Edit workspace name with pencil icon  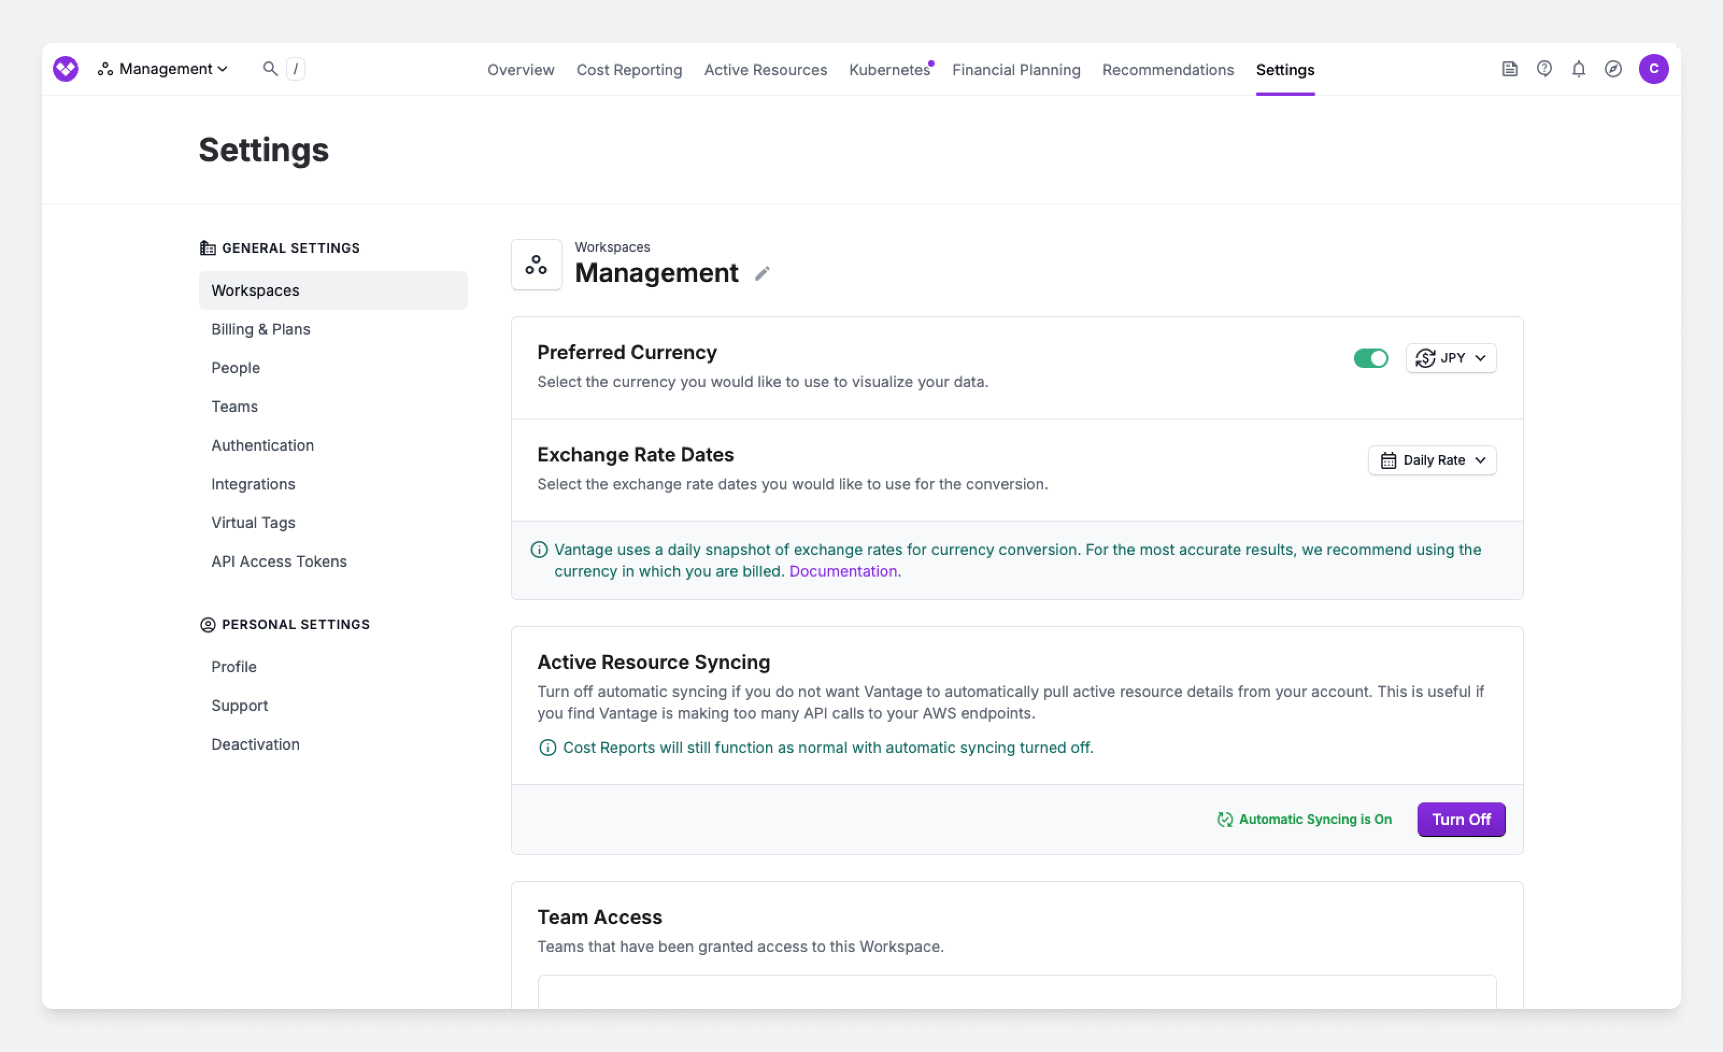762,274
